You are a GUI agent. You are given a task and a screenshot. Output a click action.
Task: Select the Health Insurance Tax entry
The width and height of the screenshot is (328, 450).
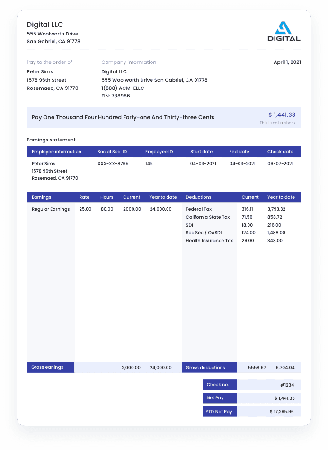[x=209, y=241]
